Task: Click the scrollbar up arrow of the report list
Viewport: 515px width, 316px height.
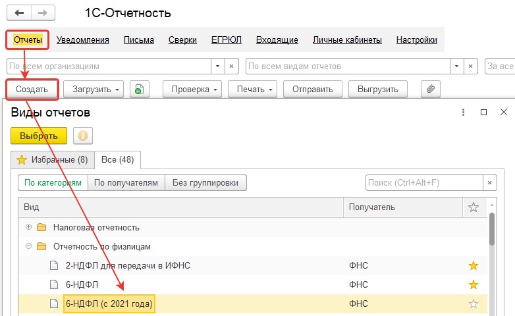Action: [492, 205]
